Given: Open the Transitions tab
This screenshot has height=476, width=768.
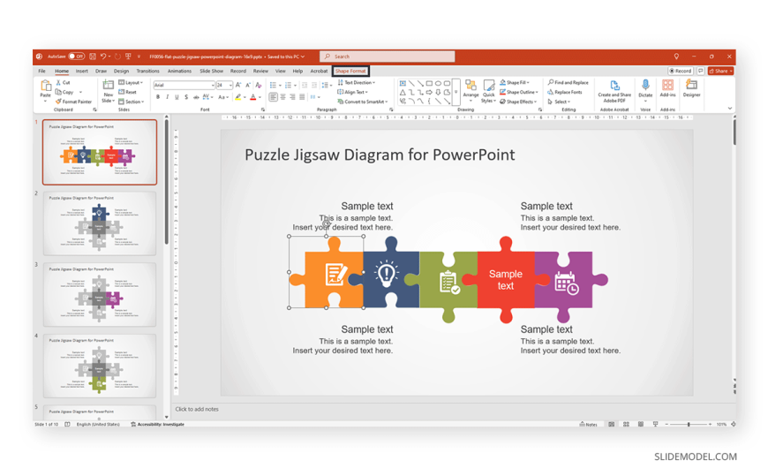Looking at the screenshot, I should (x=147, y=71).
